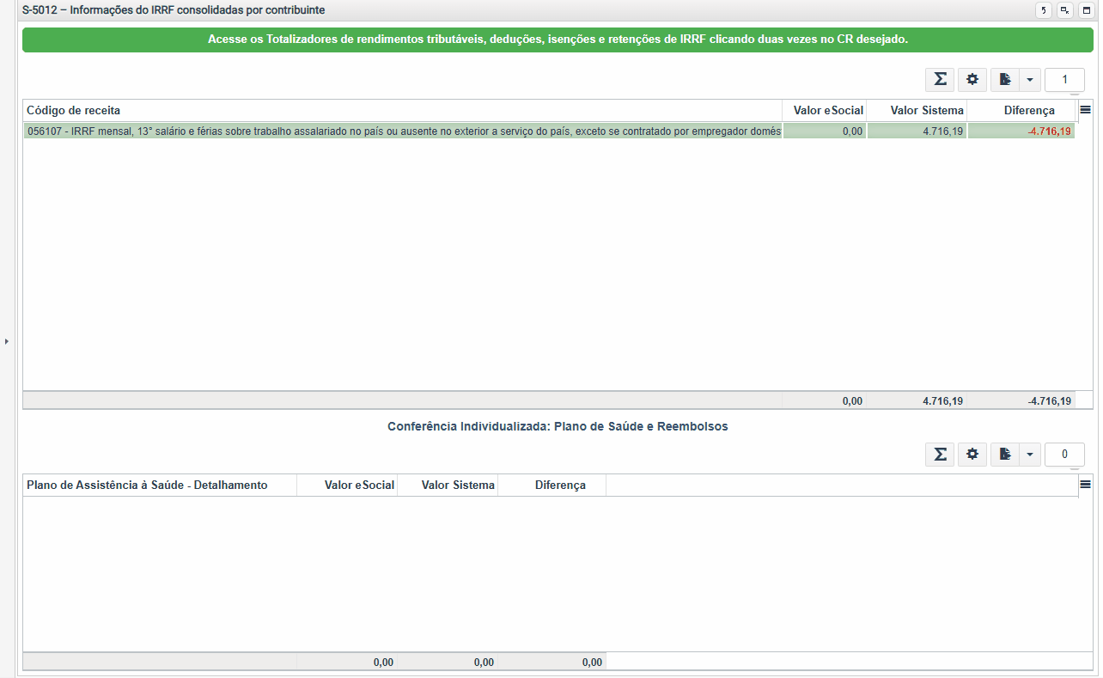Click the S-5012 panel title text
The width and height of the screenshot is (1103, 678).
point(174,10)
